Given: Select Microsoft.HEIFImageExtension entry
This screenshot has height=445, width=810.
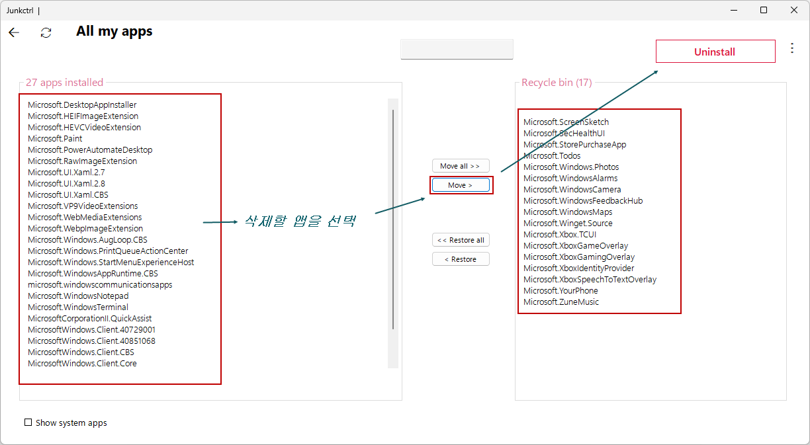Looking at the screenshot, I should tap(83, 116).
